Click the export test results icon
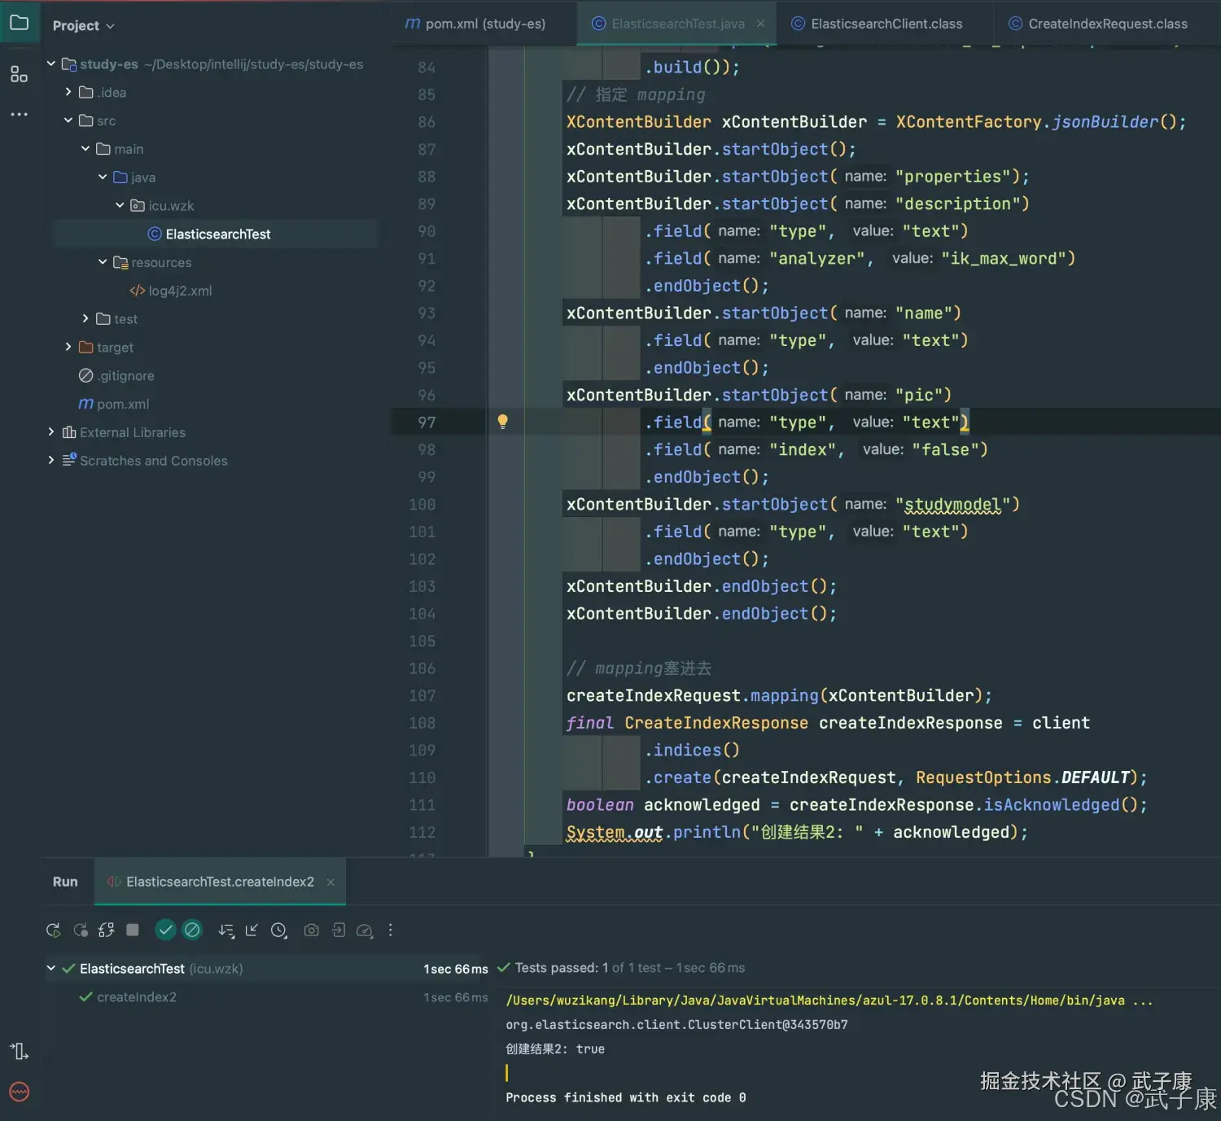1221x1121 pixels. coord(339,930)
